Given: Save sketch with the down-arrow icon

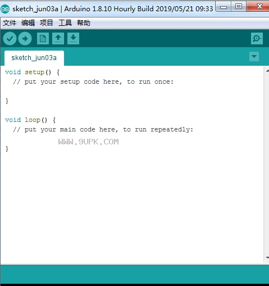Looking at the screenshot, I should pyautogui.click(x=73, y=39).
